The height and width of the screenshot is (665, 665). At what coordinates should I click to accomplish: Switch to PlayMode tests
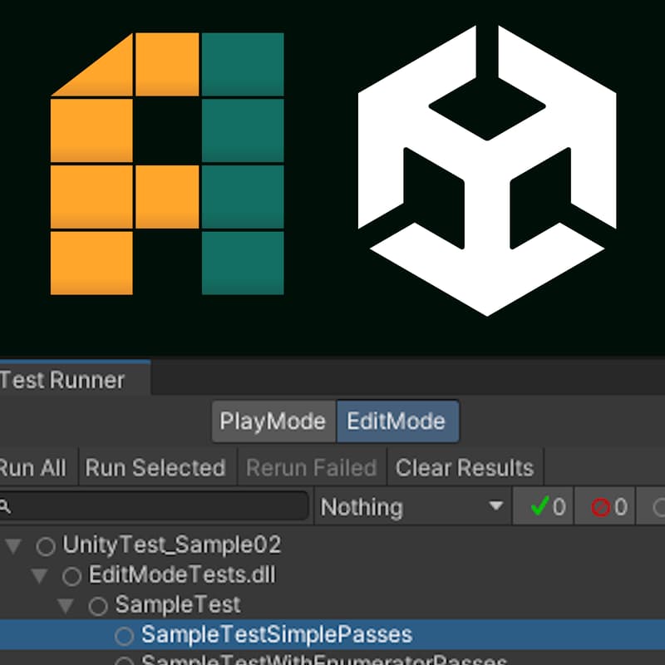(x=273, y=421)
